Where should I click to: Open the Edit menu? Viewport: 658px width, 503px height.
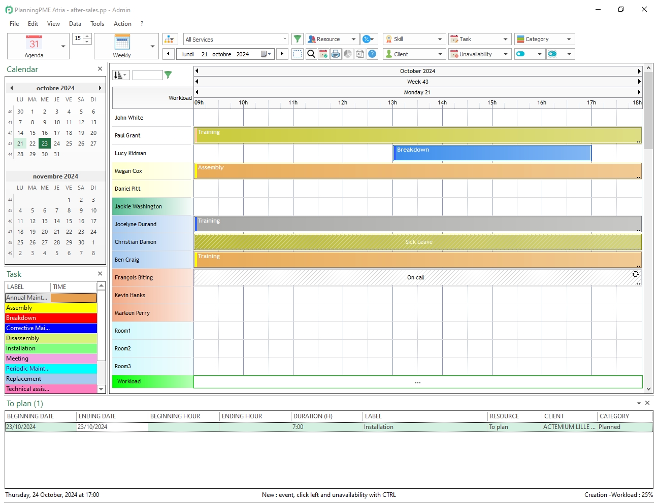(x=33, y=24)
